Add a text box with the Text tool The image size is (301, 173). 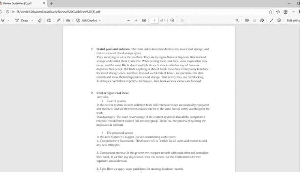pyautogui.click(x=49, y=20)
